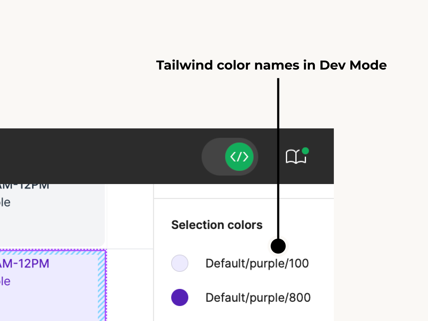Click the Default/purple/100 color name
The image size is (428, 321).
coord(257,263)
